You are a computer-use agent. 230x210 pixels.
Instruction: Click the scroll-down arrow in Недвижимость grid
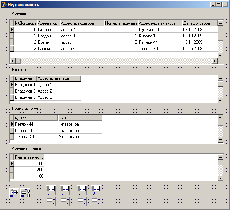[x=220, y=140]
